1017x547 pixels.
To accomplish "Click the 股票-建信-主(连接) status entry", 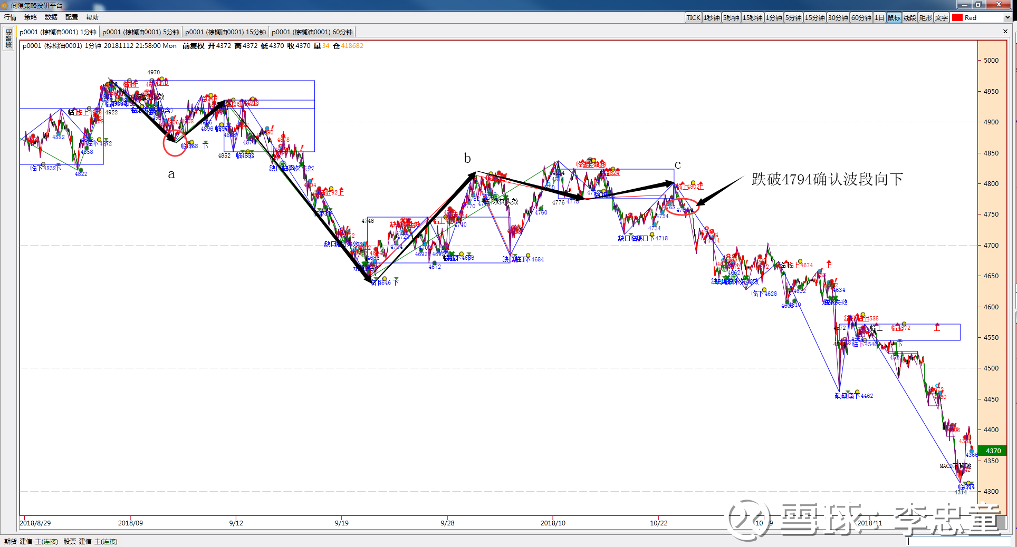I will pos(90,542).
